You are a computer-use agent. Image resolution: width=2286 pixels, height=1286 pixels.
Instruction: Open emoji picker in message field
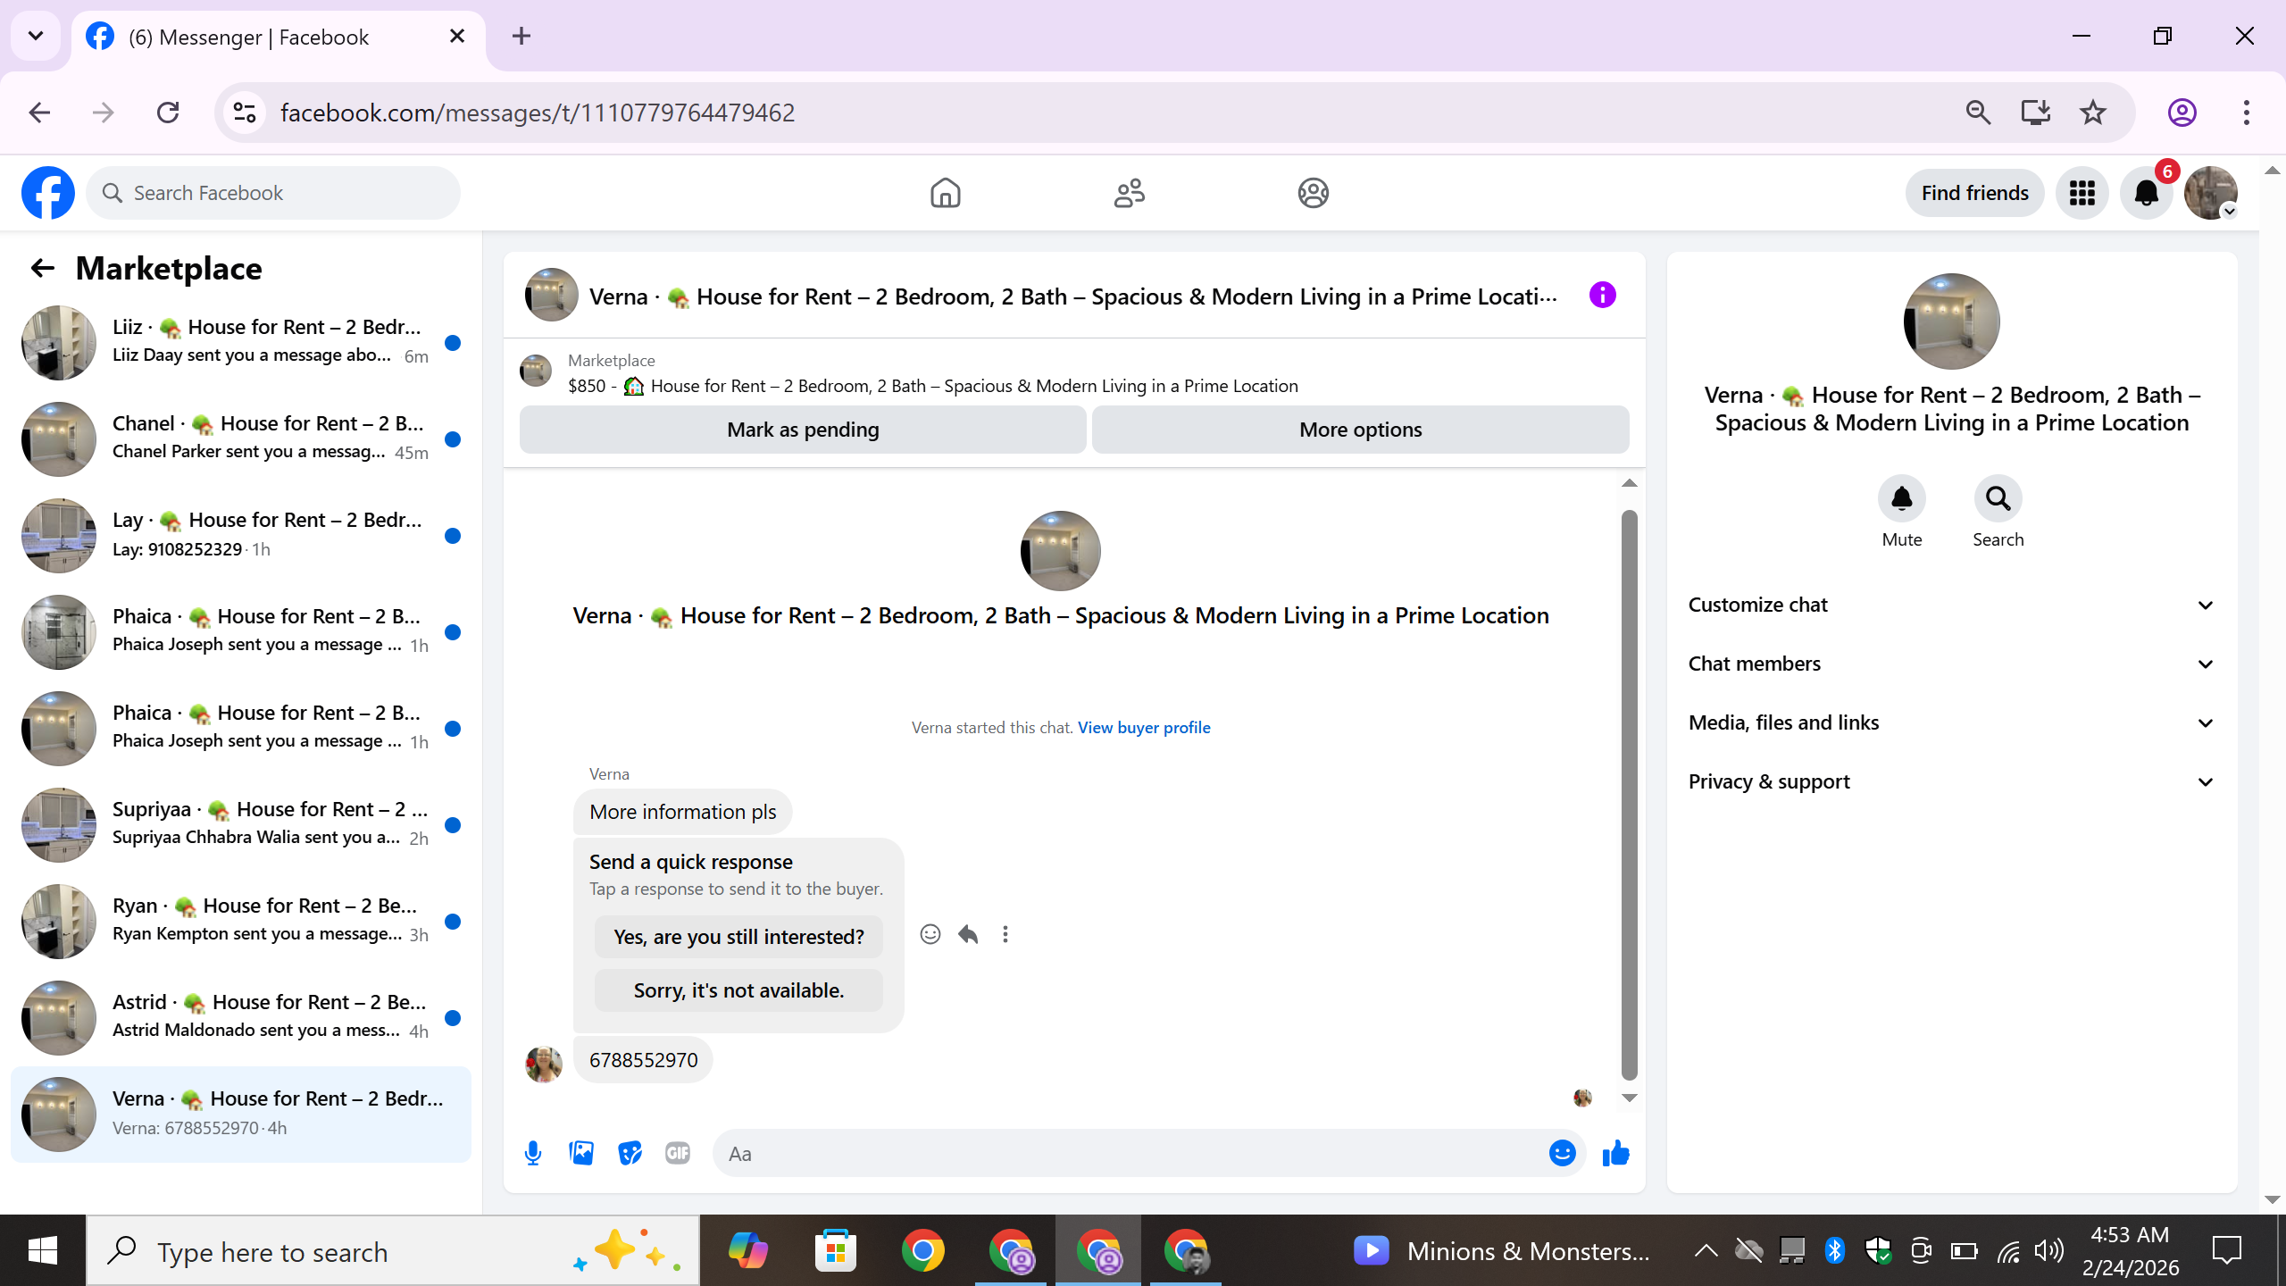1562,1153
